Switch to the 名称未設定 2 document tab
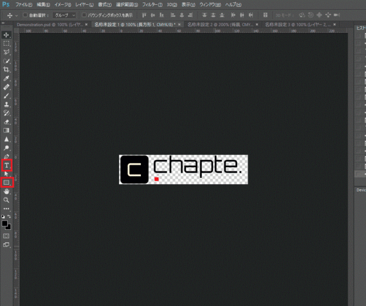The height and width of the screenshot is (306, 366). [220, 24]
